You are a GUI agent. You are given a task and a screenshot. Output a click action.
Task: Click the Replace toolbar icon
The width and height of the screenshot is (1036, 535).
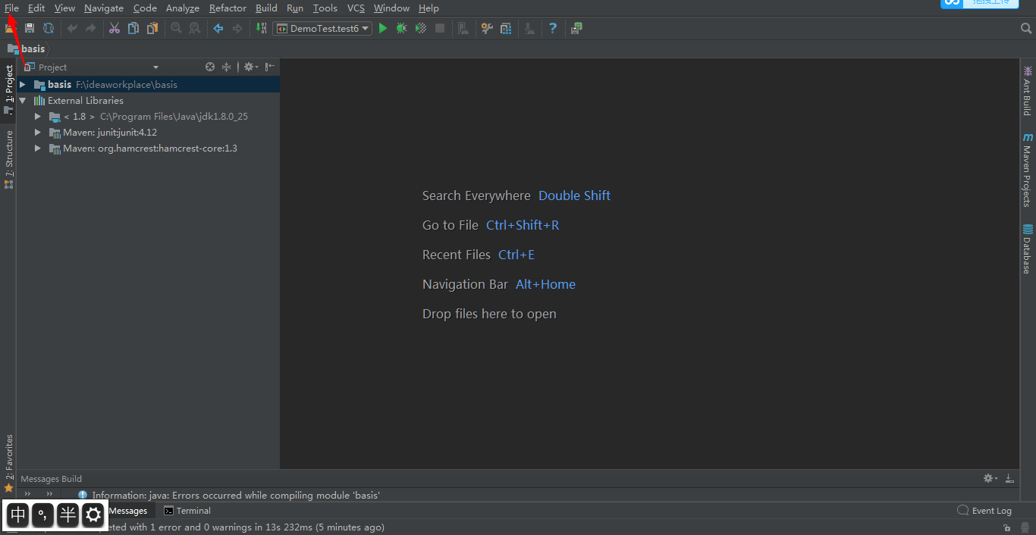point(195,28)
